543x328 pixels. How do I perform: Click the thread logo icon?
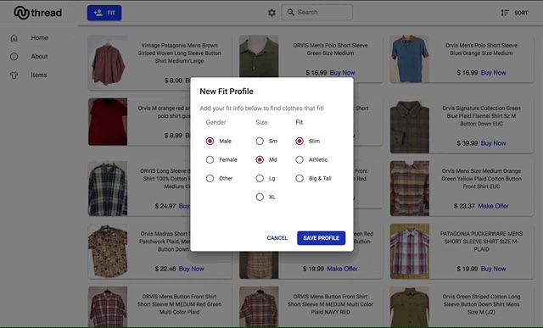21,13
